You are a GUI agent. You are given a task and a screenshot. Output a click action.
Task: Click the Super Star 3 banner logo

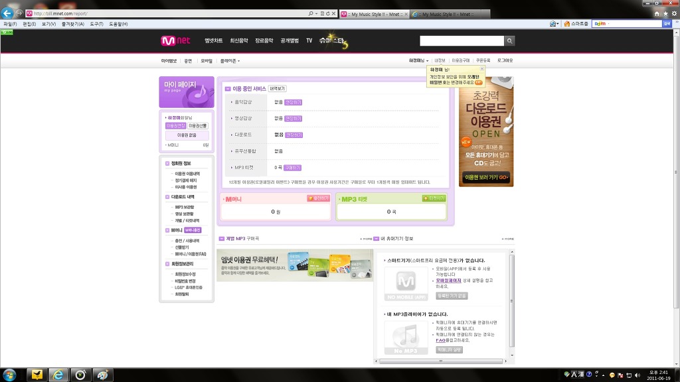333,40
